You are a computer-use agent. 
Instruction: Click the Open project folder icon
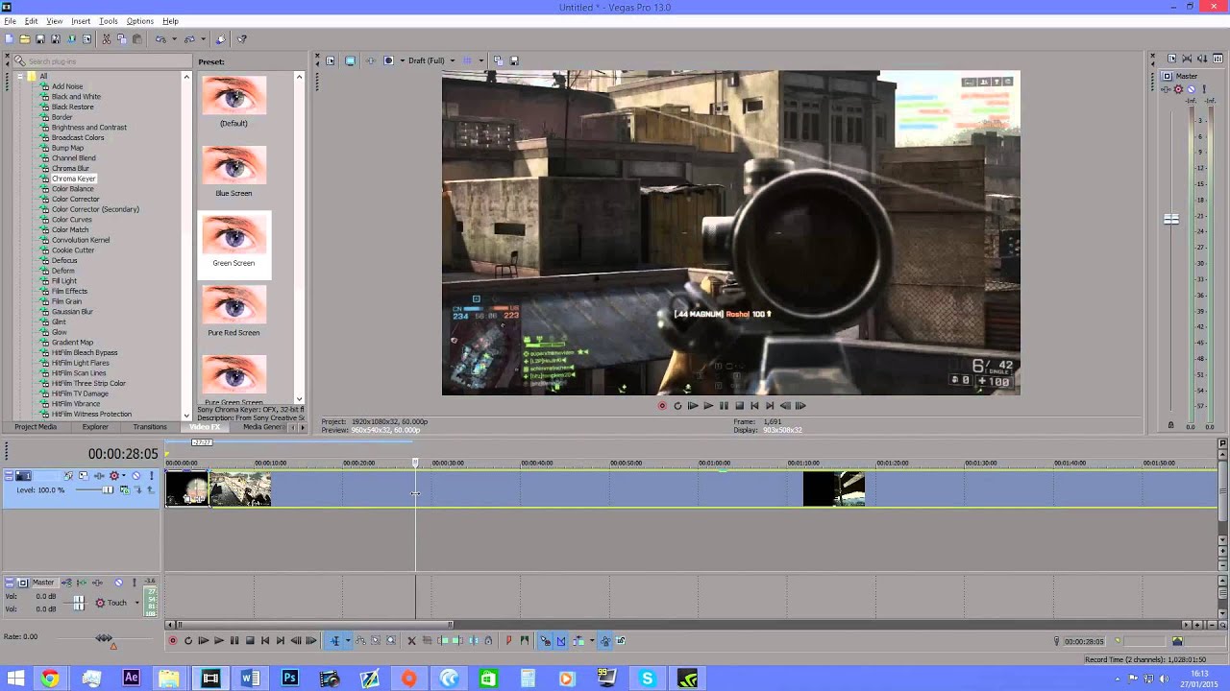25,39
